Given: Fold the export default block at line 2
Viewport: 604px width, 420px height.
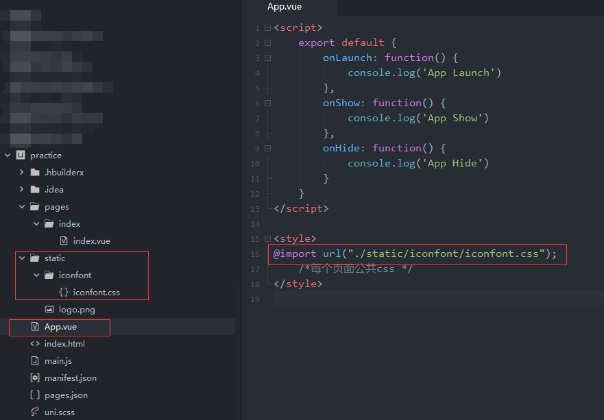Looking at the screenshot, I should (x=267, y=42).
